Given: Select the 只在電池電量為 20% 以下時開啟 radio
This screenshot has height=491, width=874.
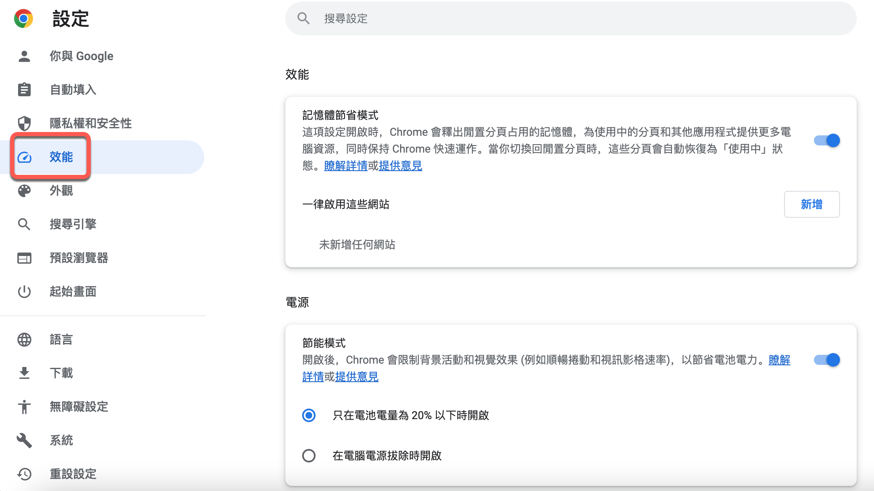Looking at the screenshot, I should coord(309,415).
